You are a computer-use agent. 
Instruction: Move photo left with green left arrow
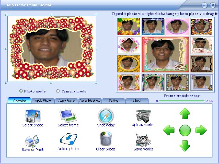point(169,130)
